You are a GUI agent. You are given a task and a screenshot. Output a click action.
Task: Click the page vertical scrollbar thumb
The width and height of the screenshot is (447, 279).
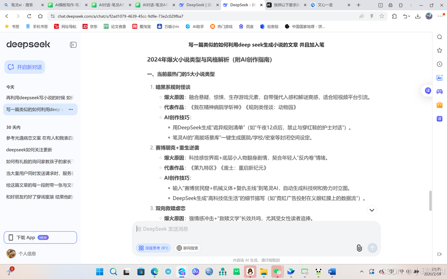[430, 201]
